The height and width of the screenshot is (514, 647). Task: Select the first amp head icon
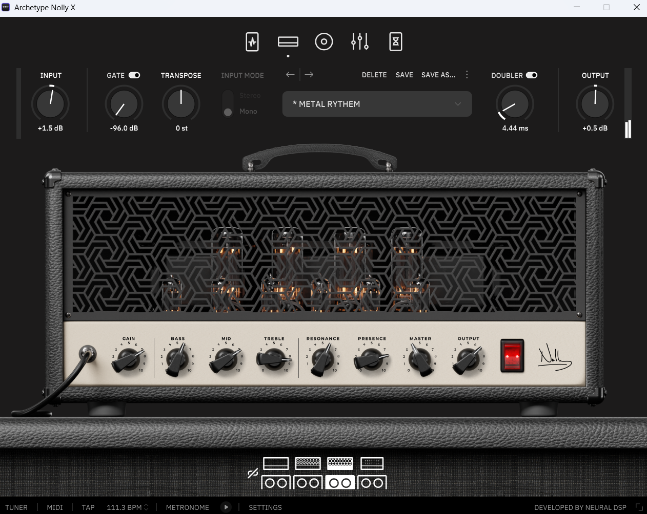[276, 463]
